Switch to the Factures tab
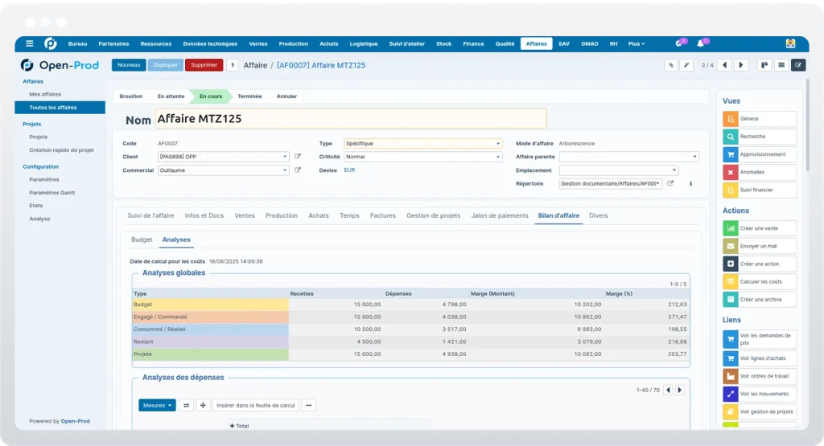Viewport: 824px width, 446px height. [382, 215]
